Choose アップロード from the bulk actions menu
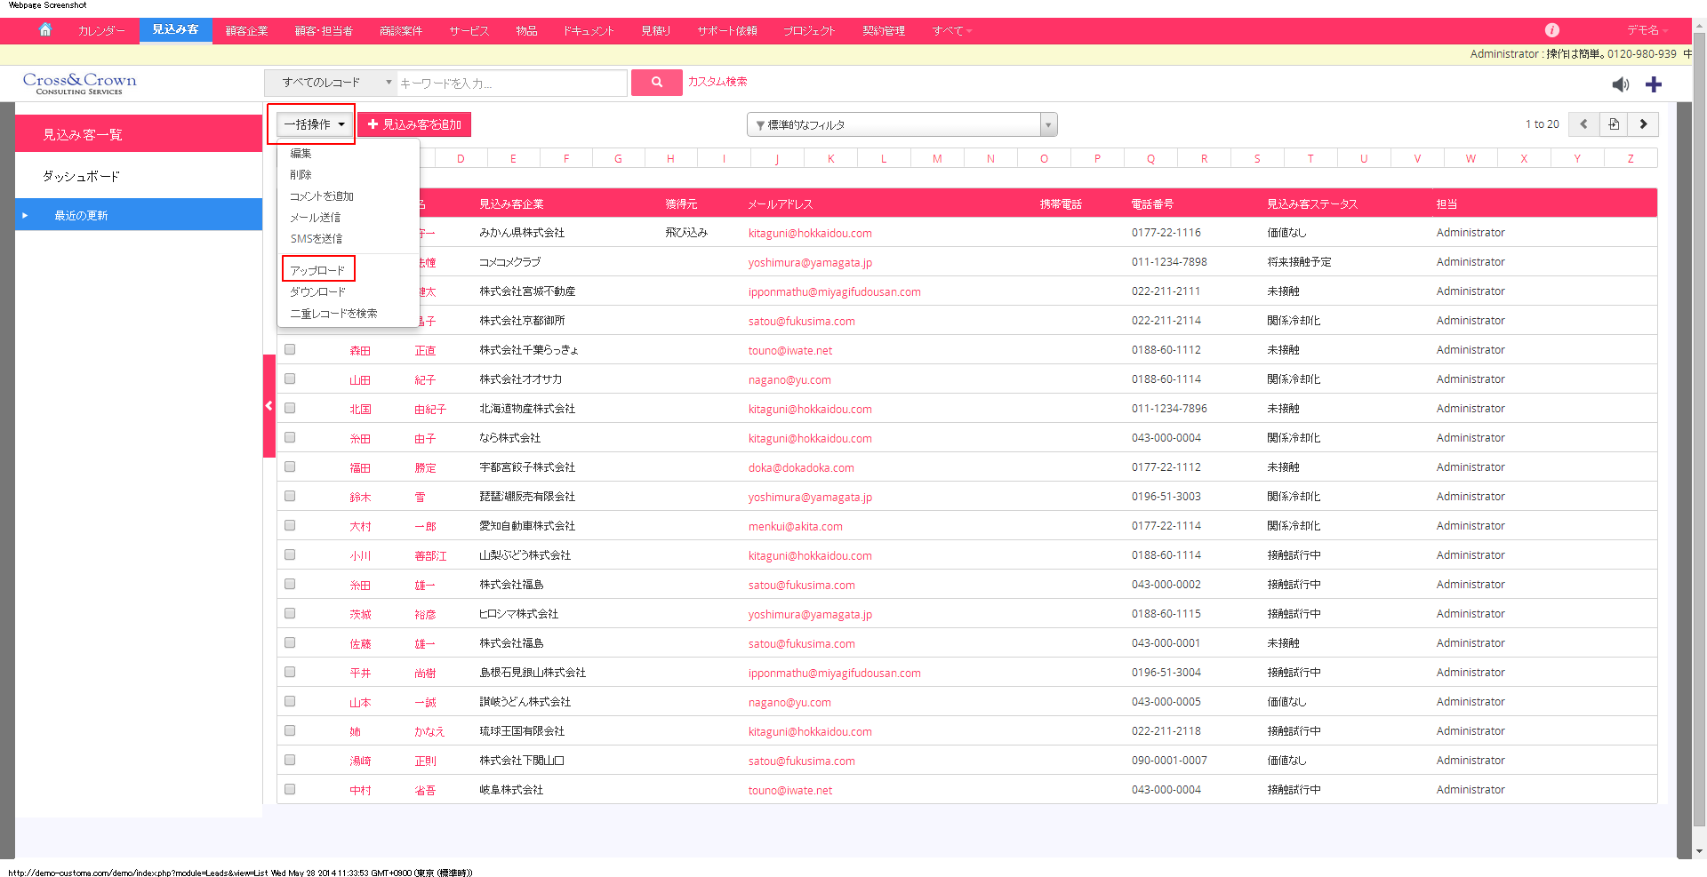The image size is (1707, 877). pos(317,270)
